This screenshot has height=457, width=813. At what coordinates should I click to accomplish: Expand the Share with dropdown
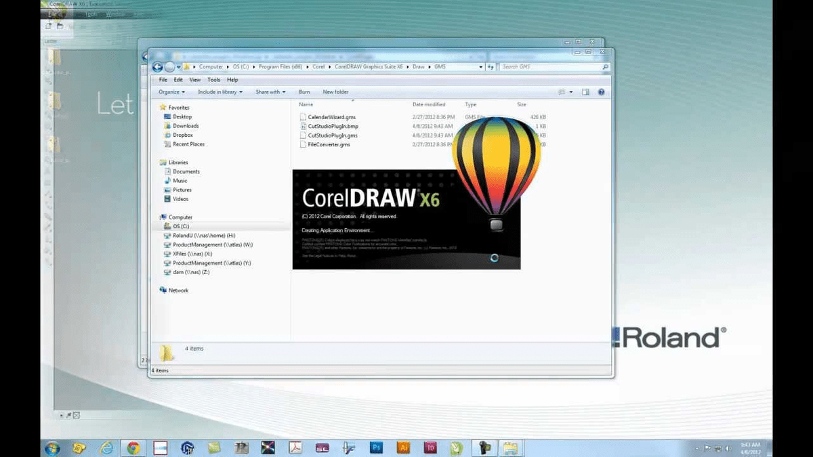[x=270, y=91]
